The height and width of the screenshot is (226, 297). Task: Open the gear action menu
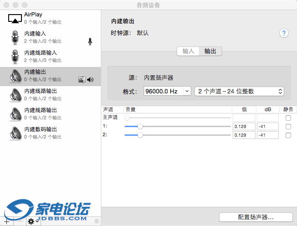33,221
